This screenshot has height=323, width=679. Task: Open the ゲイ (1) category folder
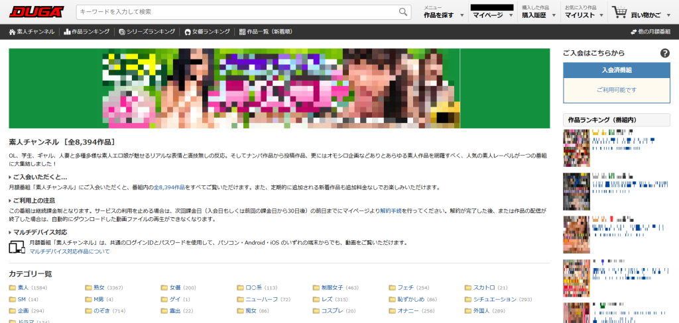(175, 299)
